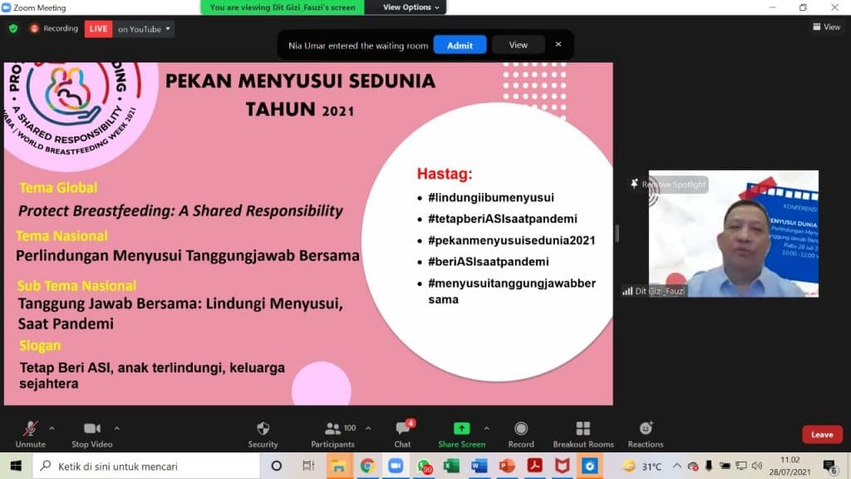Click the weather 31°C widget
Screen dimensions: 851x479
pyautogui.click(x=643, y=466)
